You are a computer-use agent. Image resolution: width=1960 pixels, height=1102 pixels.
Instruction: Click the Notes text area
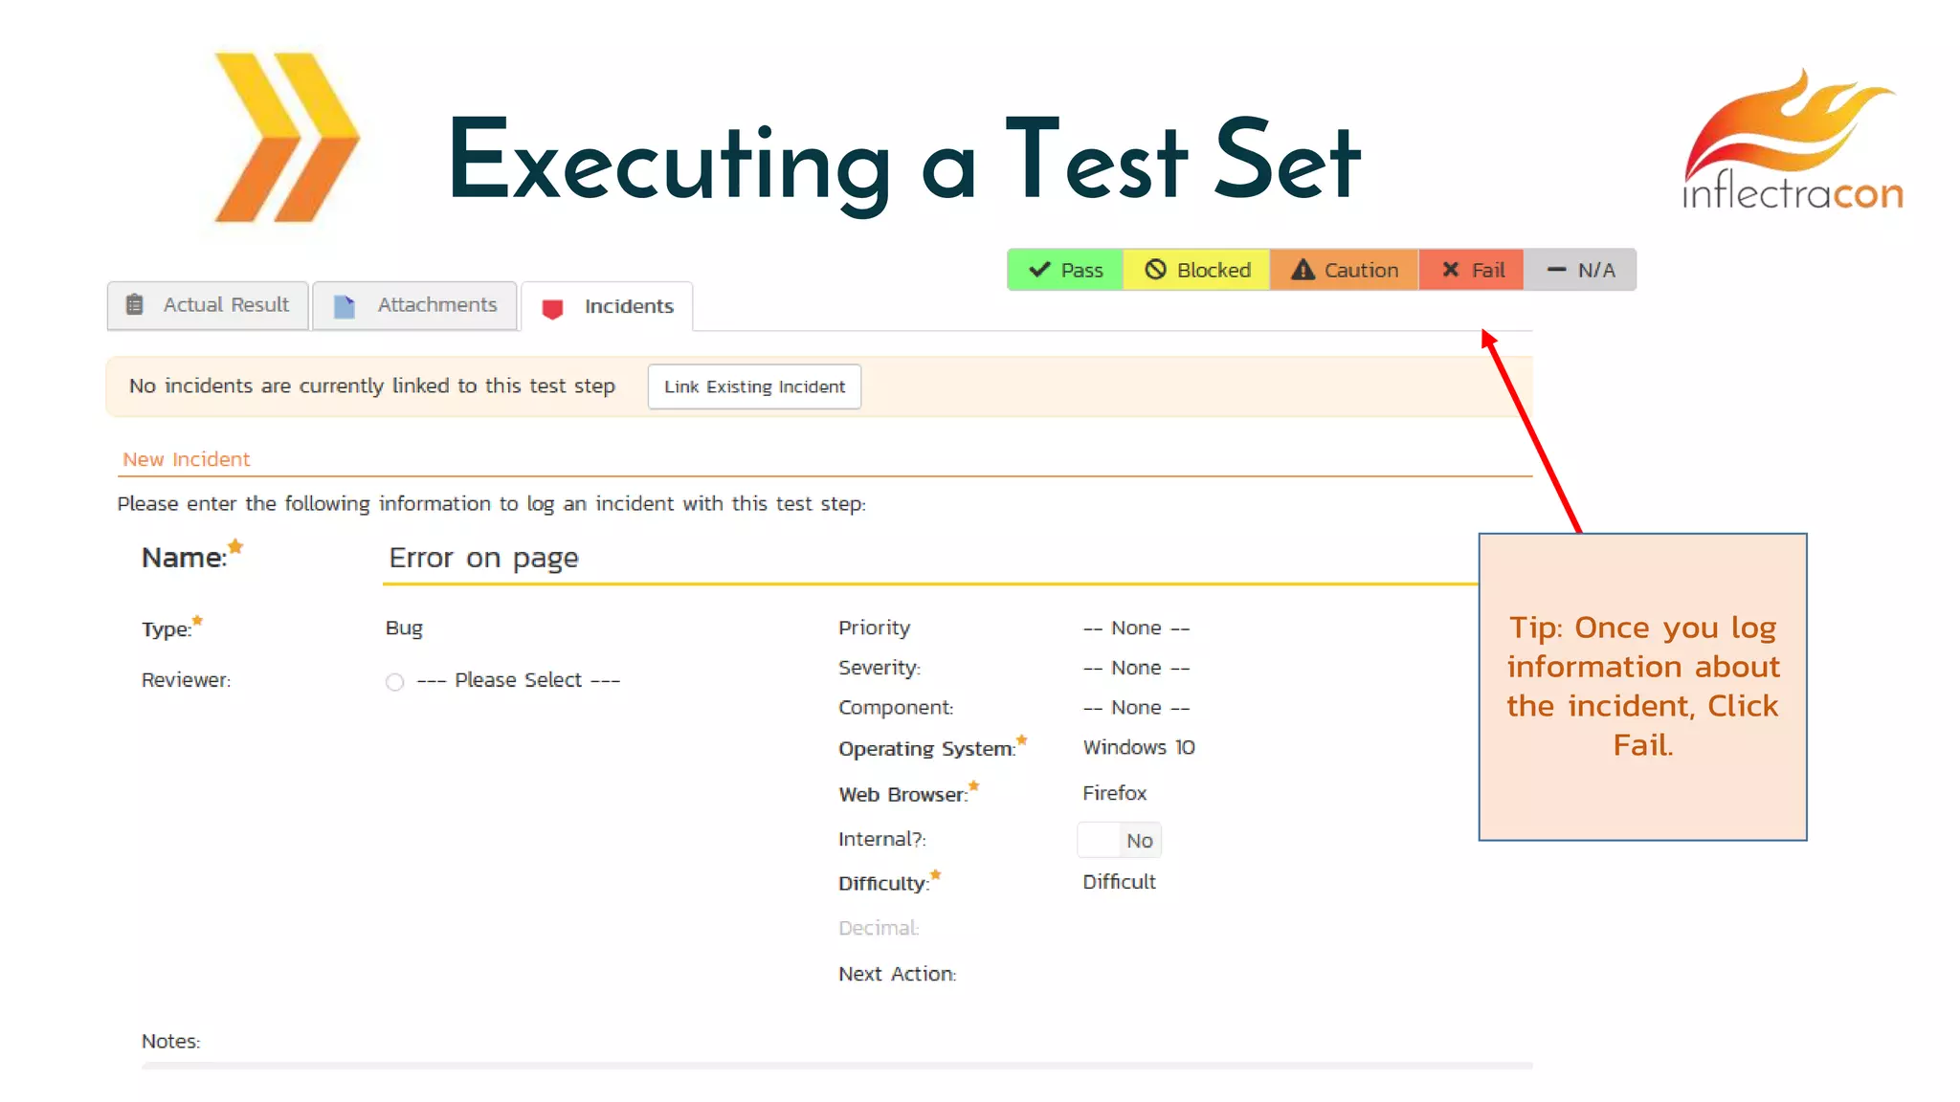pos(836,1066)
